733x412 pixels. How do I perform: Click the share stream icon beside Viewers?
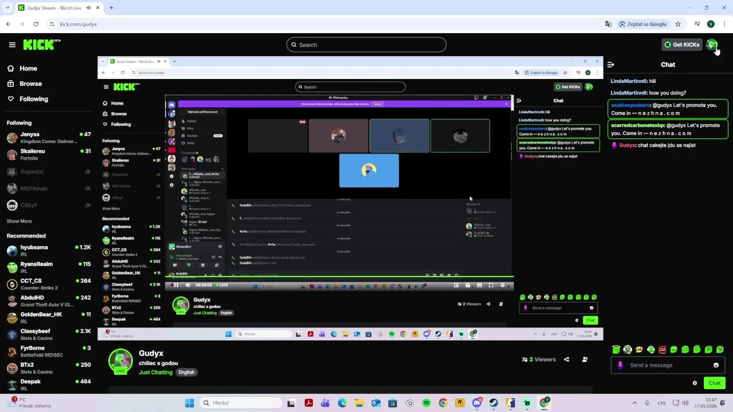(566, 359)
